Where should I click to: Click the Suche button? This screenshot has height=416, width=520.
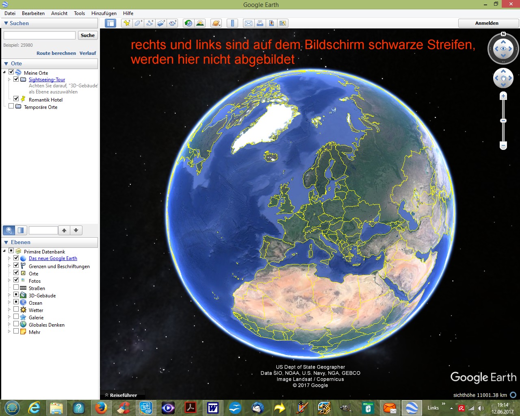87,35
